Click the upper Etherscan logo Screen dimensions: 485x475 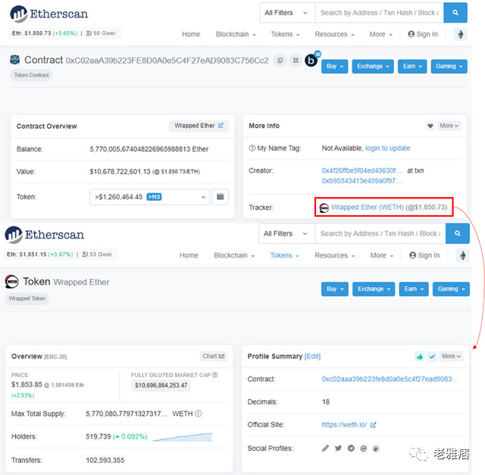[x=48, y=14]
